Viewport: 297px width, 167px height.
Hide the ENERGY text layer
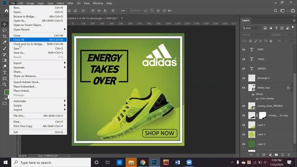click(244, 69)
